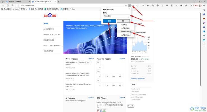Click See All next to Press releases
The image size is (207, 112).
(x=91, y=59)
